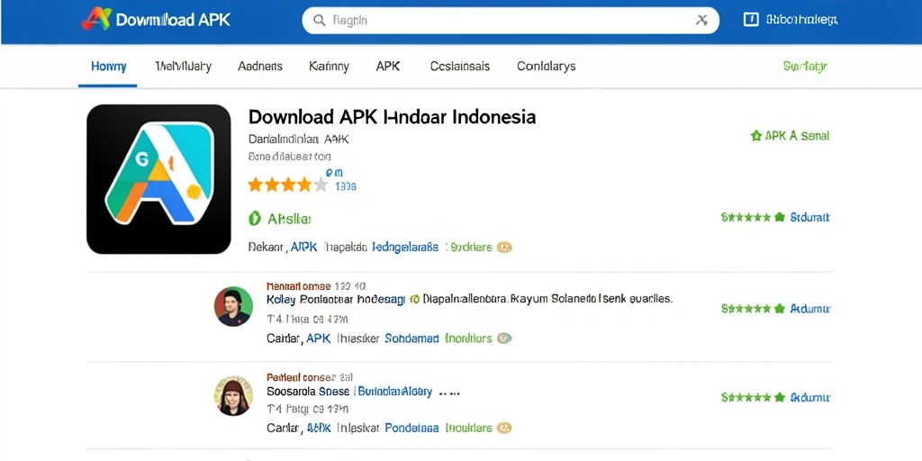
Task: Click the Download APK header title text
Action: tap(173, 20)
